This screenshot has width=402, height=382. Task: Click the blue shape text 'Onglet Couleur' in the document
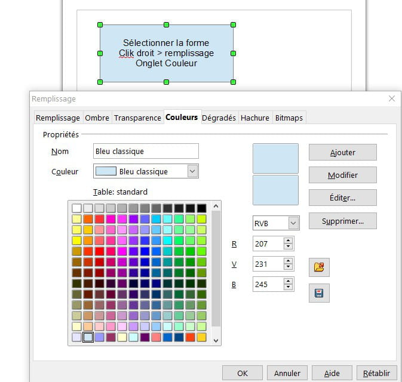(167, 63)
